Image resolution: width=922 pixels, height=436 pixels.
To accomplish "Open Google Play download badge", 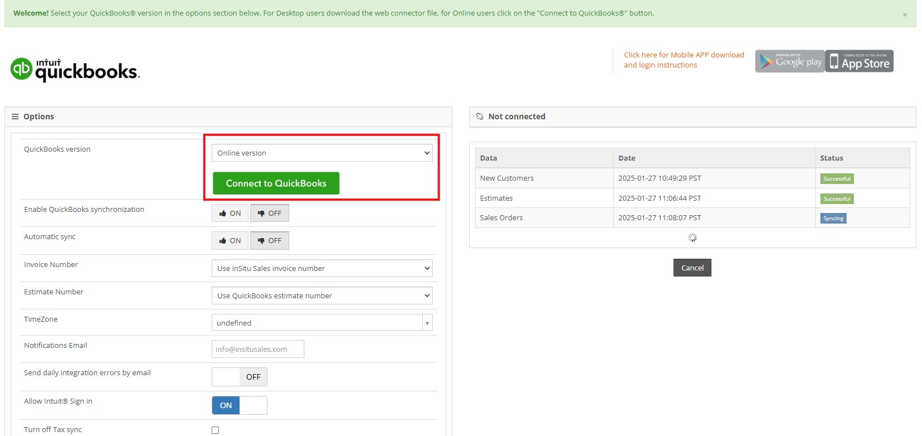I will [790, 61].
